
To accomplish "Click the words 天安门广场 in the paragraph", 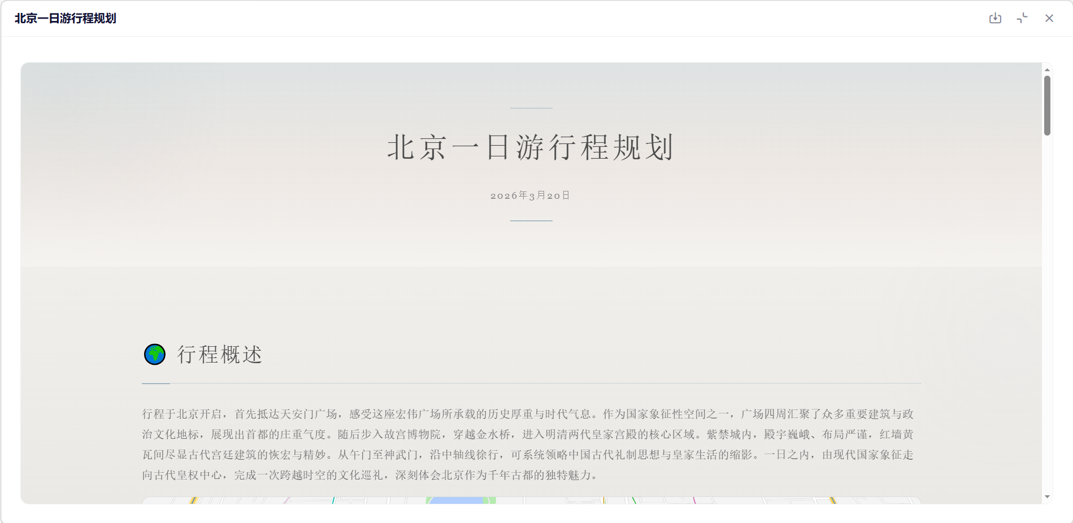I will click(309, 414).
